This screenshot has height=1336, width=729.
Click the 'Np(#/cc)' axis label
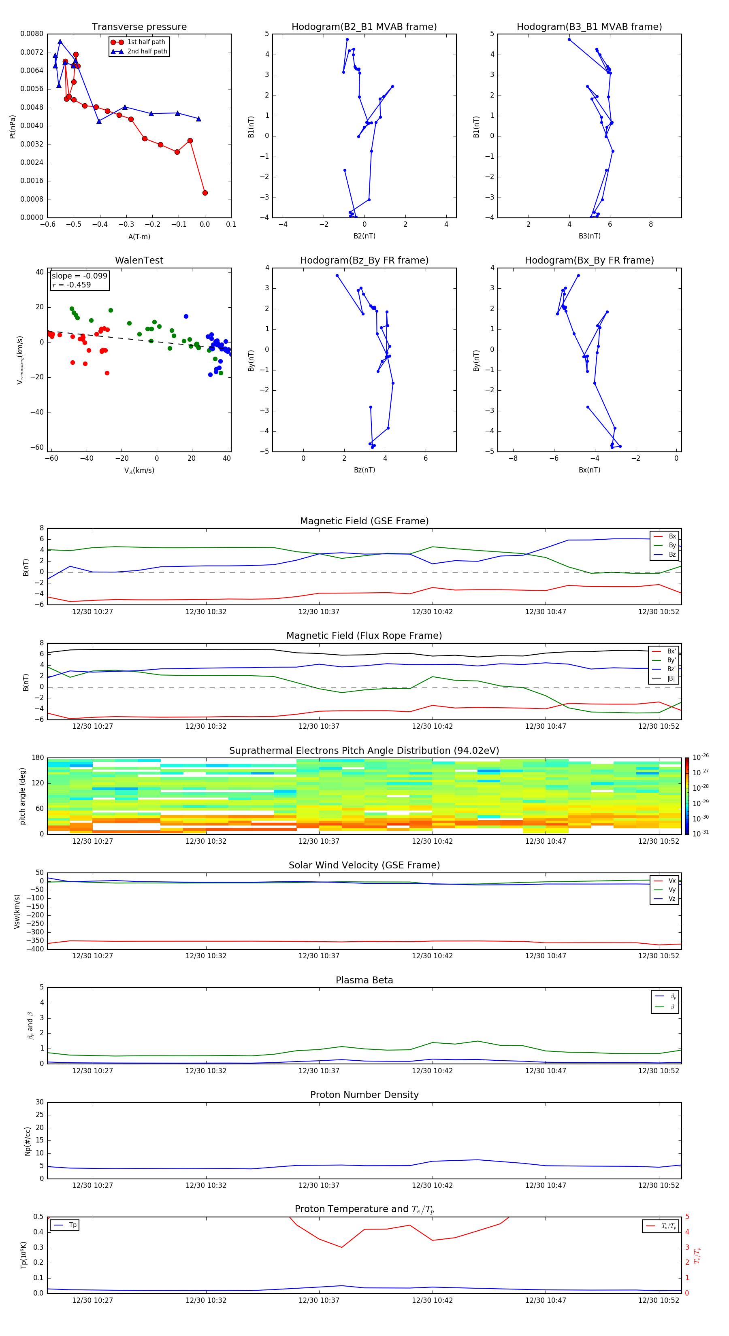(28, 1141)
